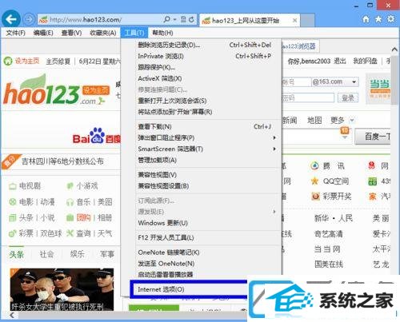Expand the pop-up blocker submenu arrow

tap(274, 137)
